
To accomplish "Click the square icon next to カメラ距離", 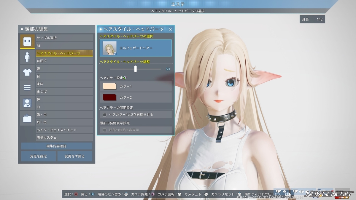I will pyautogui.click(x=153, y=194).
